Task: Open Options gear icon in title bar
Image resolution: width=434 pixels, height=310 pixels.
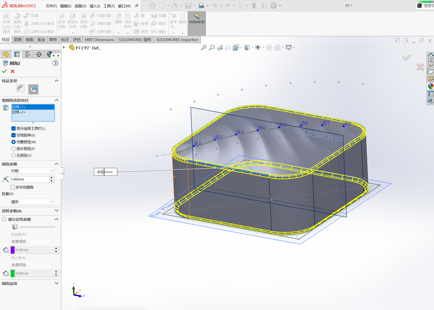Action: coord(273,6)
